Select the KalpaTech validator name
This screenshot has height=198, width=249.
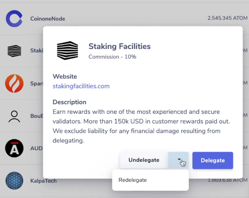pos(43,181)
